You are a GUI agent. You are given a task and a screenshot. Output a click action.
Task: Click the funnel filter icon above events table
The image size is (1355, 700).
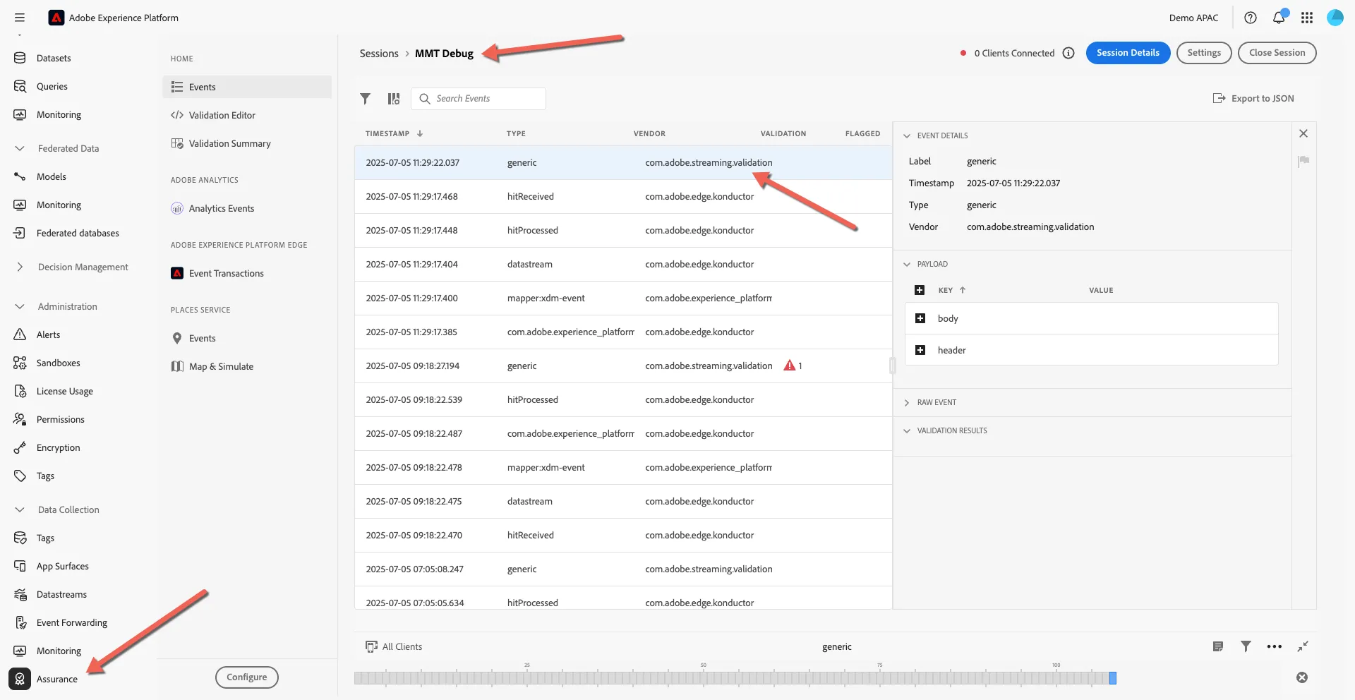coord(365,99)
